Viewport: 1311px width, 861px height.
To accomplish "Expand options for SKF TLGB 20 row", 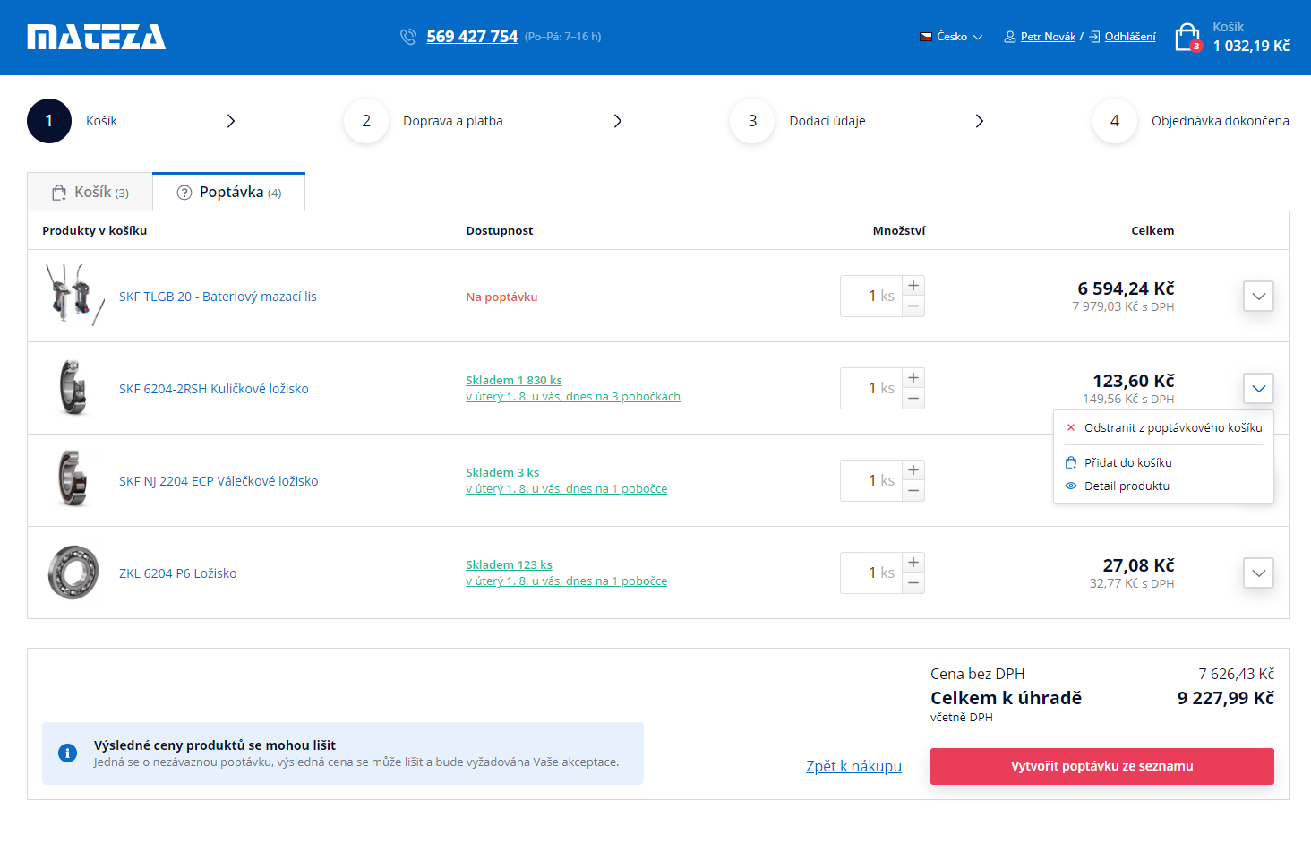I will click(1259, 296).
